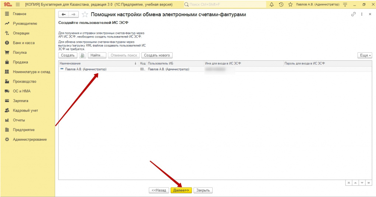Sort list by the Наименование column header
The width and height of the screenshot is (376, 197).
(97, 63)
